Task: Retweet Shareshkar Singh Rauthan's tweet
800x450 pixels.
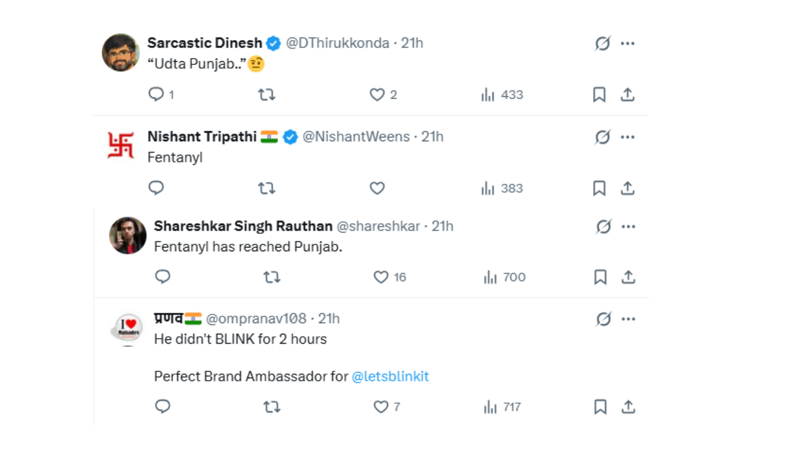Action: pyautogui.click(x=271, y=277)
